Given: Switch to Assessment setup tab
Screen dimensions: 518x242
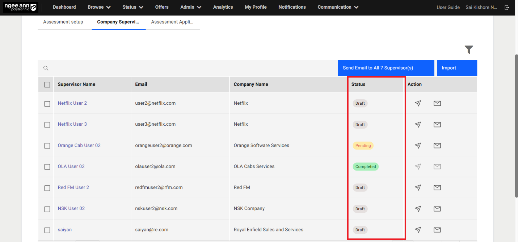Looking at the screenshot, I should pyautogui.click(x=63, y=22).
